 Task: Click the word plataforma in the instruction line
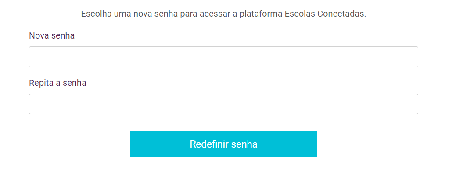coord(261,14)
